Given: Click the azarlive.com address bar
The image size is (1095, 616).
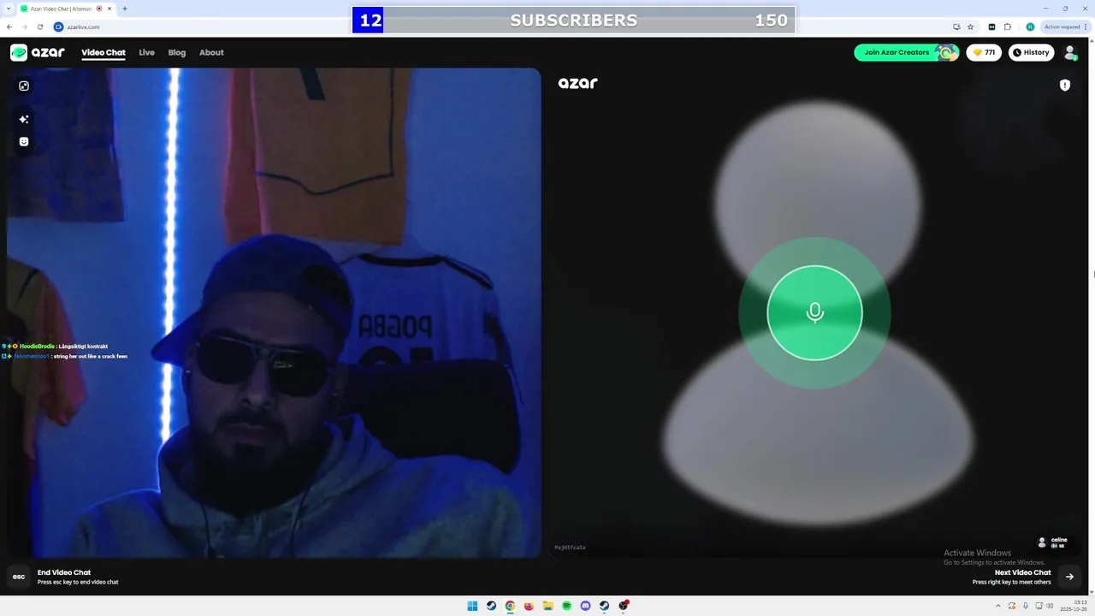Looking at the screenshot, I should pos(505,27).
